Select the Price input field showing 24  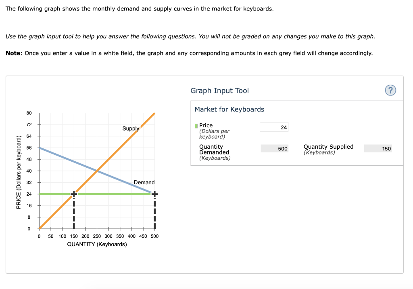274,127
